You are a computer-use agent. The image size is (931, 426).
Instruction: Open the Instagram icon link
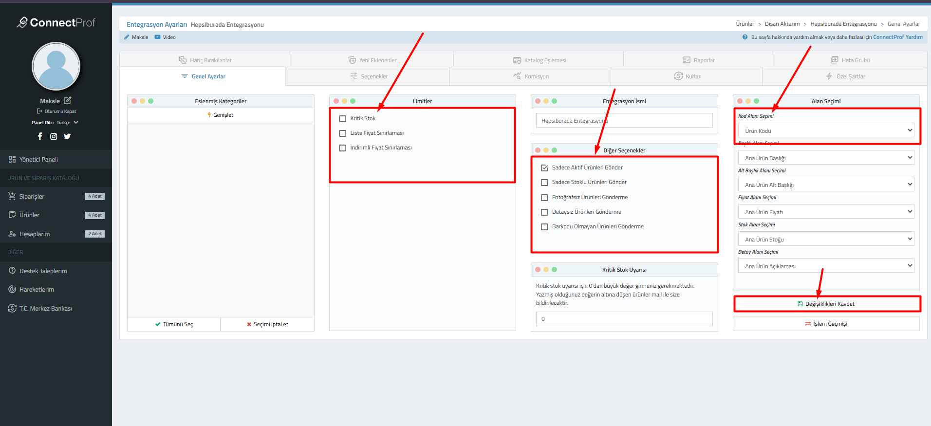[x=54, y=136]
